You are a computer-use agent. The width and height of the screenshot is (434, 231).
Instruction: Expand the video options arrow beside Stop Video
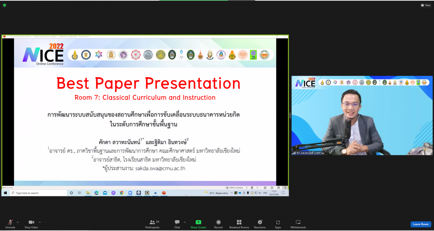pyautogui.click(x=40, y=222)
